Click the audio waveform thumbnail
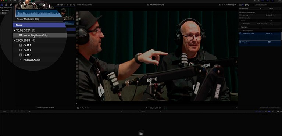The width and height of the screenshot is (282, 136). pyautogui.click(x=38, y=13)
